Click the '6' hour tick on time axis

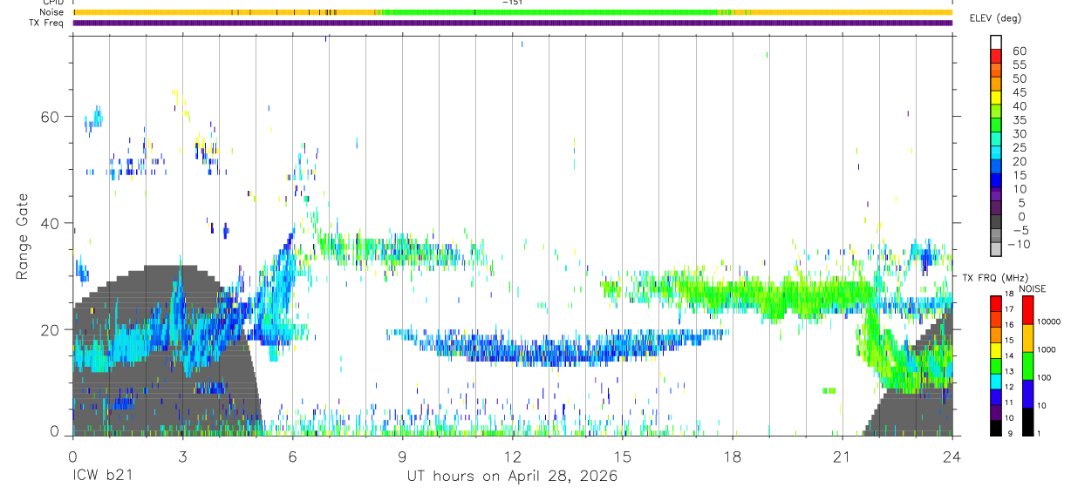coord(292,457)
